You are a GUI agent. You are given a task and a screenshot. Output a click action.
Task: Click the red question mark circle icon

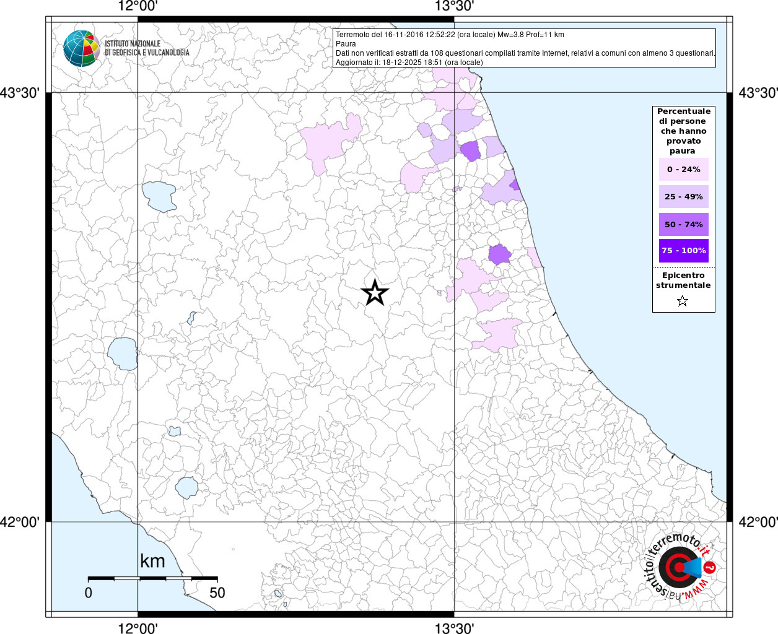[x=710, y=567]
